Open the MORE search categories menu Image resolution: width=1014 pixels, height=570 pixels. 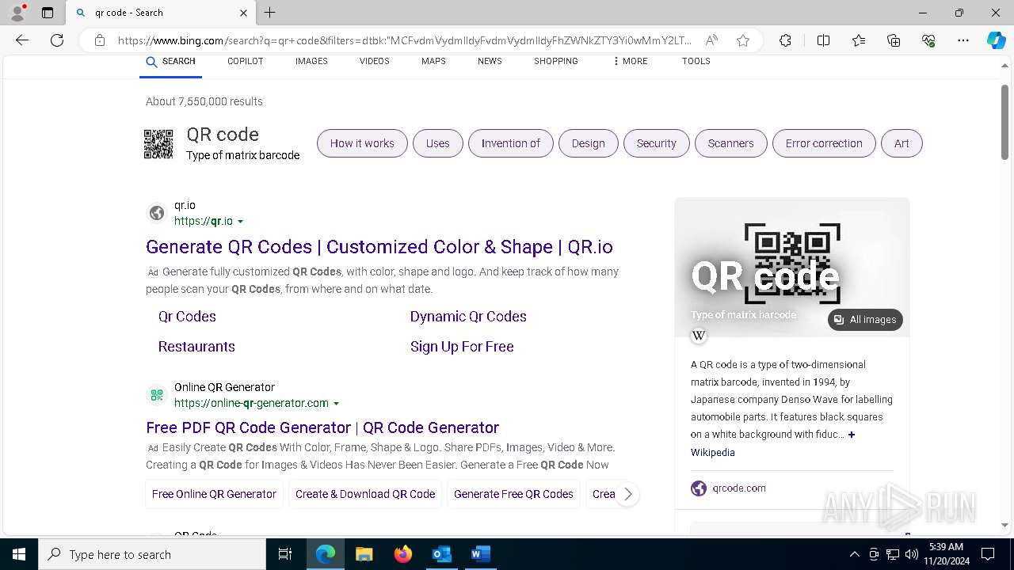pyautogui.click(x=630, y=61)
